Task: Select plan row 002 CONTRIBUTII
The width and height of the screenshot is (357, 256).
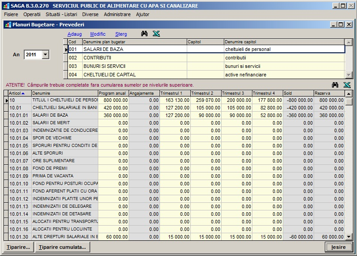Action: click(206, 58)
